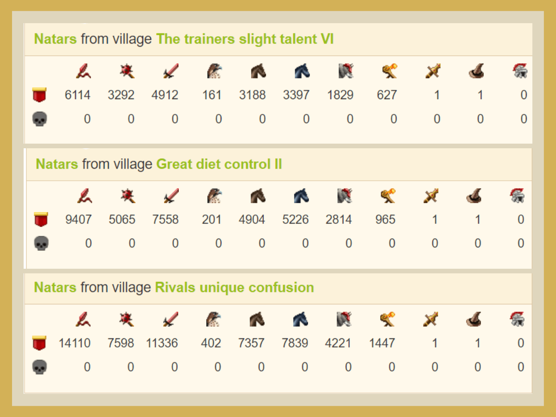Click the dark blue horse icon in second table
This screenshot has height=417, width=556.
(302, 196)
